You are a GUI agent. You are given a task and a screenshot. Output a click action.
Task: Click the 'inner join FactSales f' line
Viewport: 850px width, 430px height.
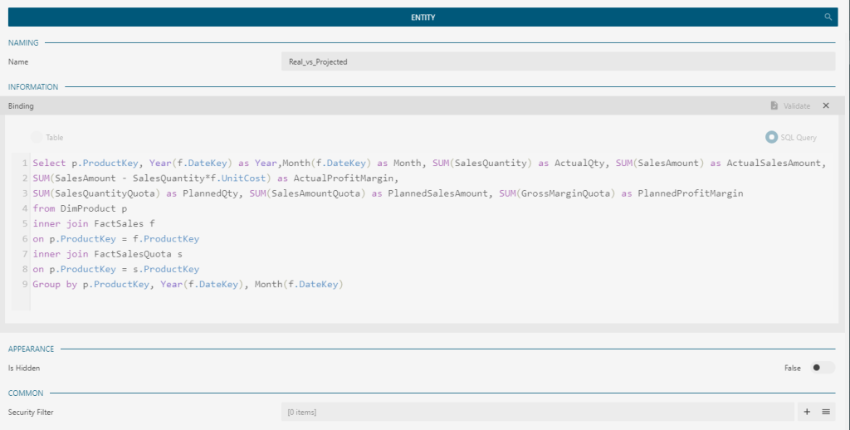(x=93, y=223)
